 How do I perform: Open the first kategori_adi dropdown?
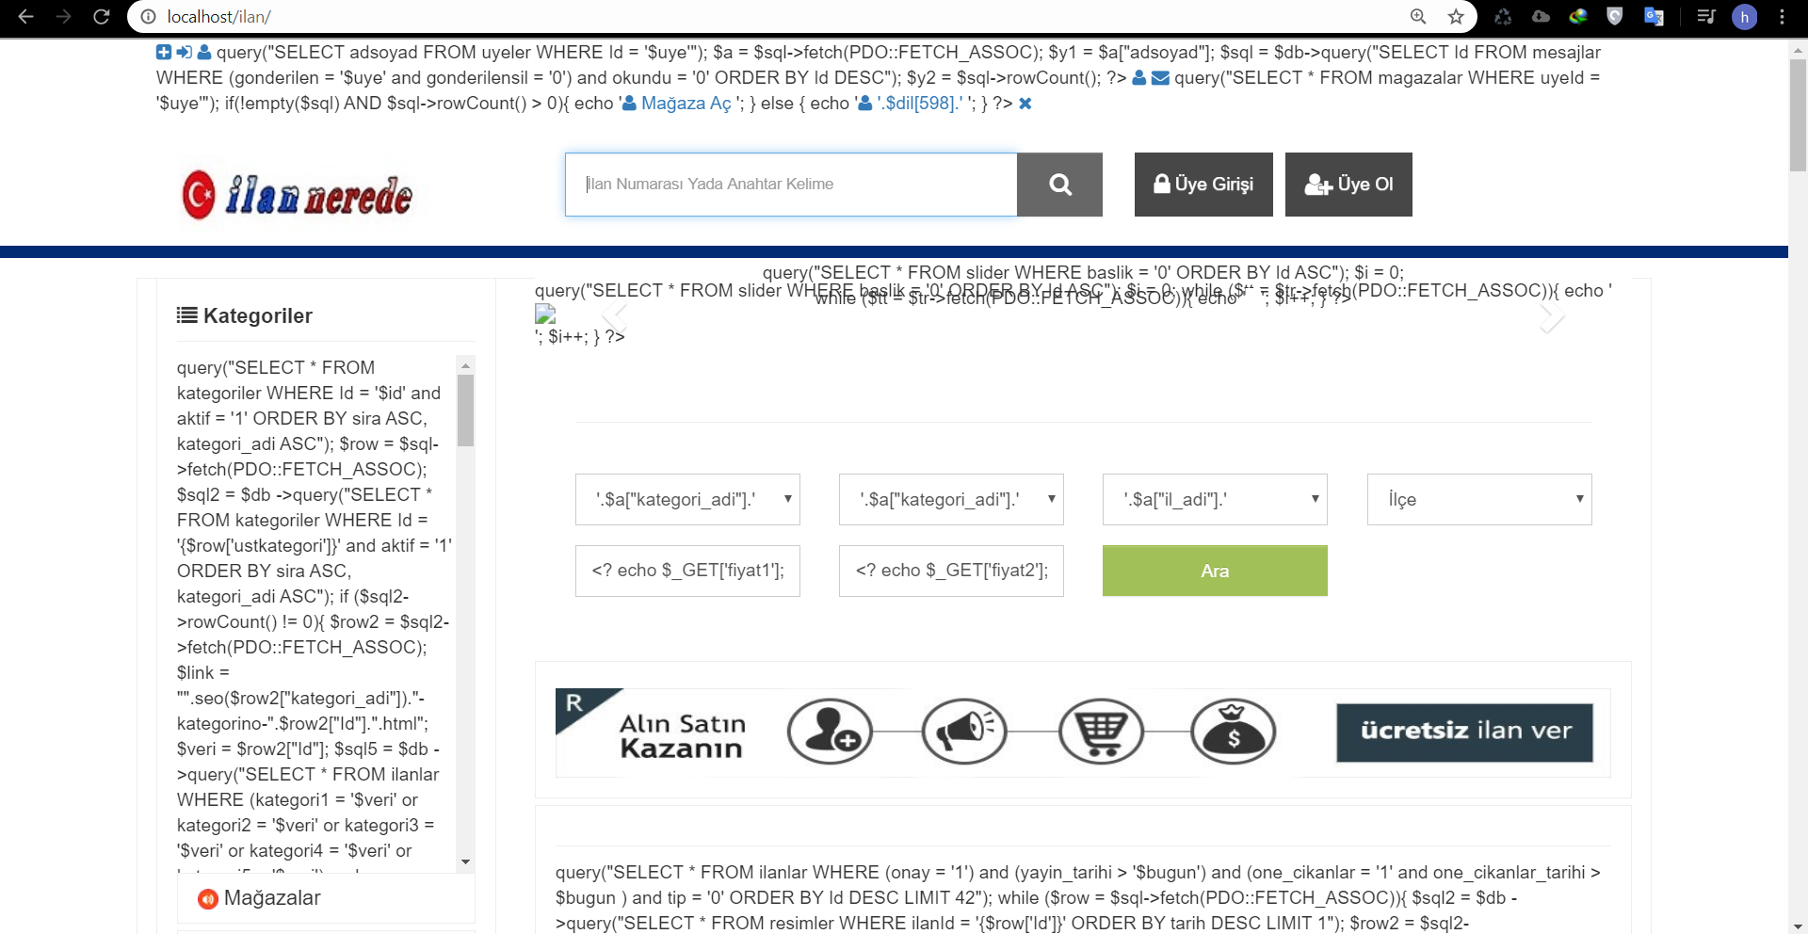click(x=687, y=499)
